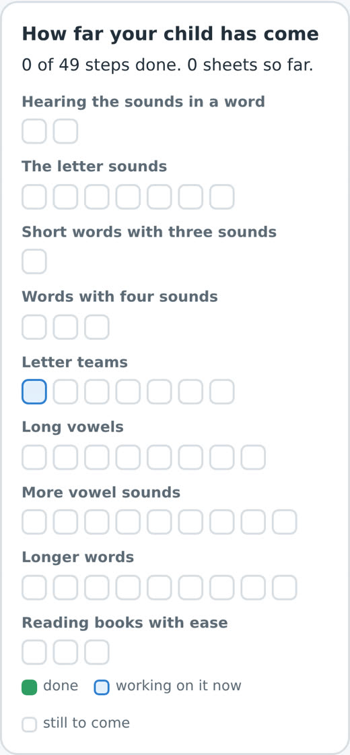Image resolution: width=350 pixels, height=755 pixels.
Task: Select the first box under Reading books with ease
Action: coord(34,653)
